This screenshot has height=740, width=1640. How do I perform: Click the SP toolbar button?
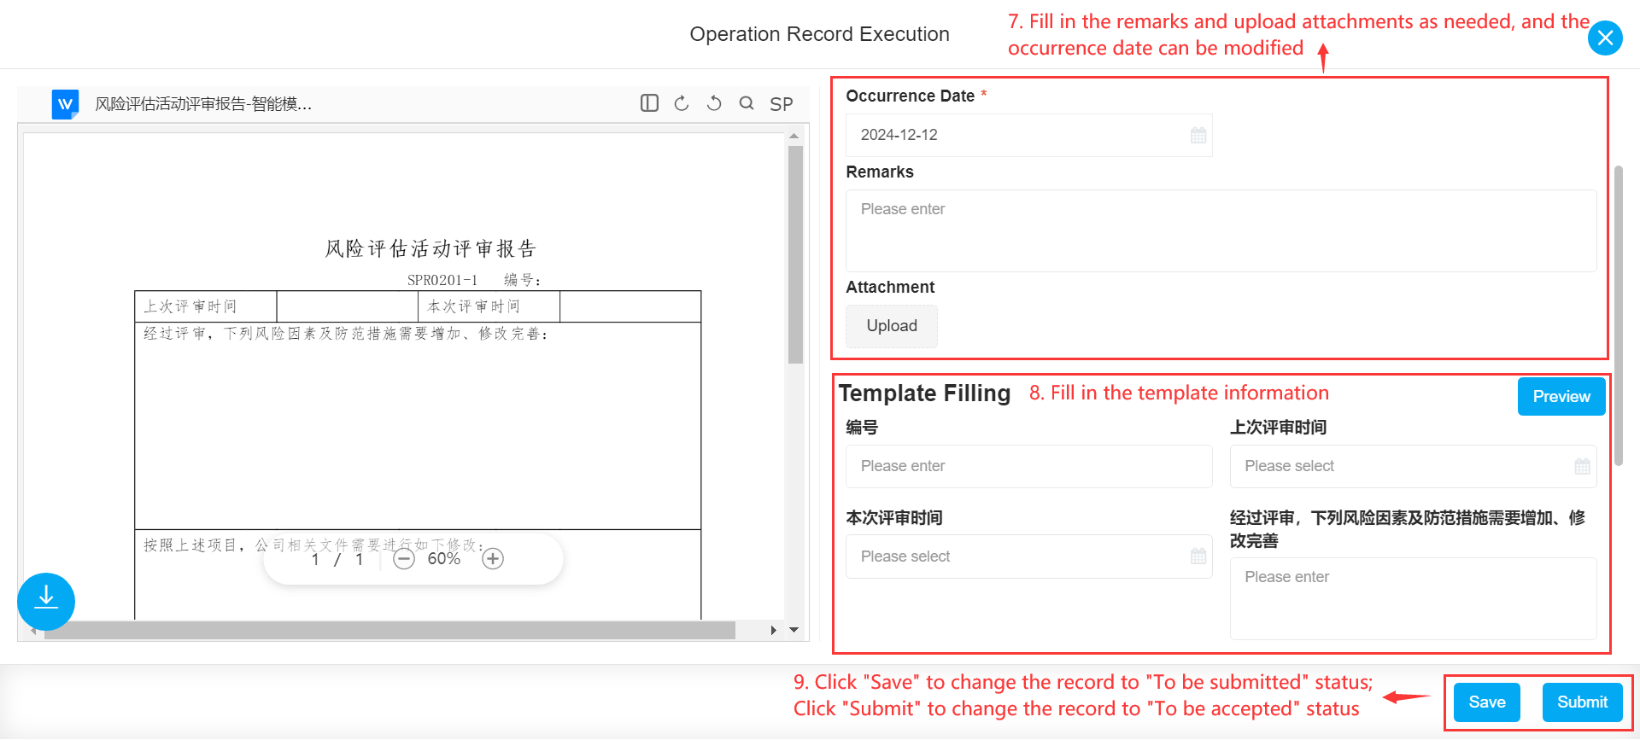click(781, 104)
